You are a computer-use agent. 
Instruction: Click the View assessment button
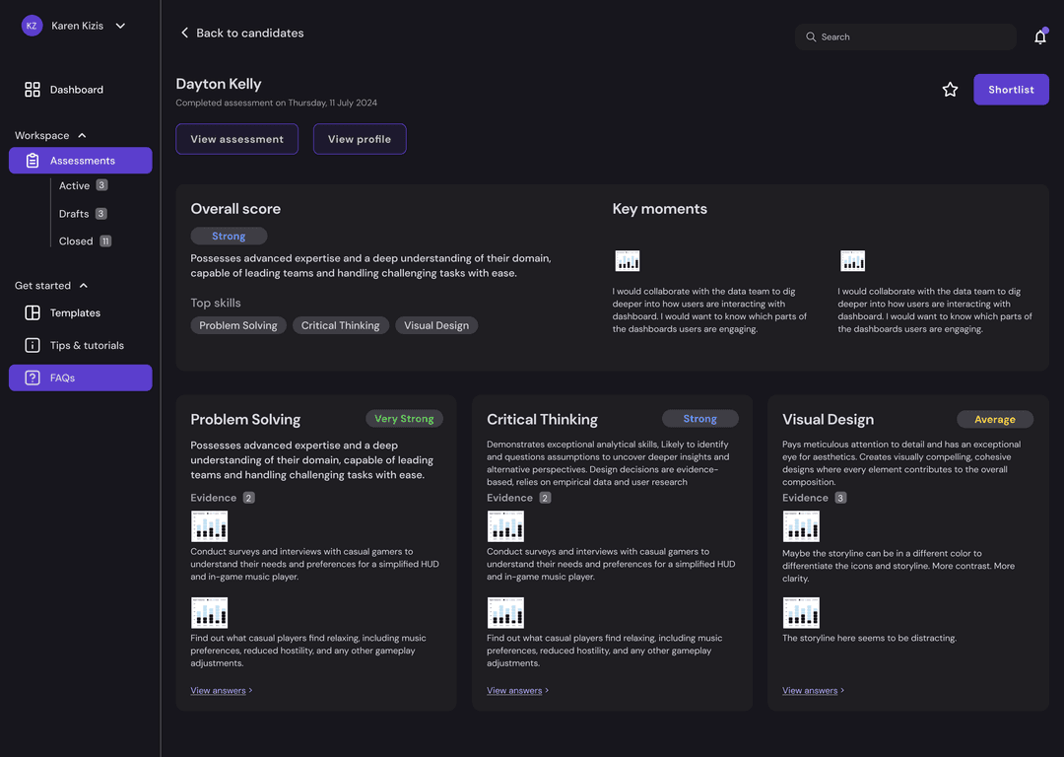click(x=236, y=139)
